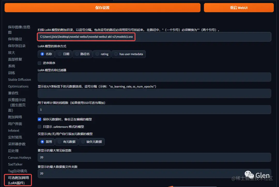Viewport: 279px width, 187px height.
Task: Open the 附加网络 settings section
Action: pyautogui.click(x=15, y=117)
